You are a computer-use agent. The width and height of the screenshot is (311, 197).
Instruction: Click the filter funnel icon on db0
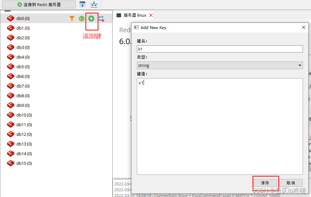72,19
